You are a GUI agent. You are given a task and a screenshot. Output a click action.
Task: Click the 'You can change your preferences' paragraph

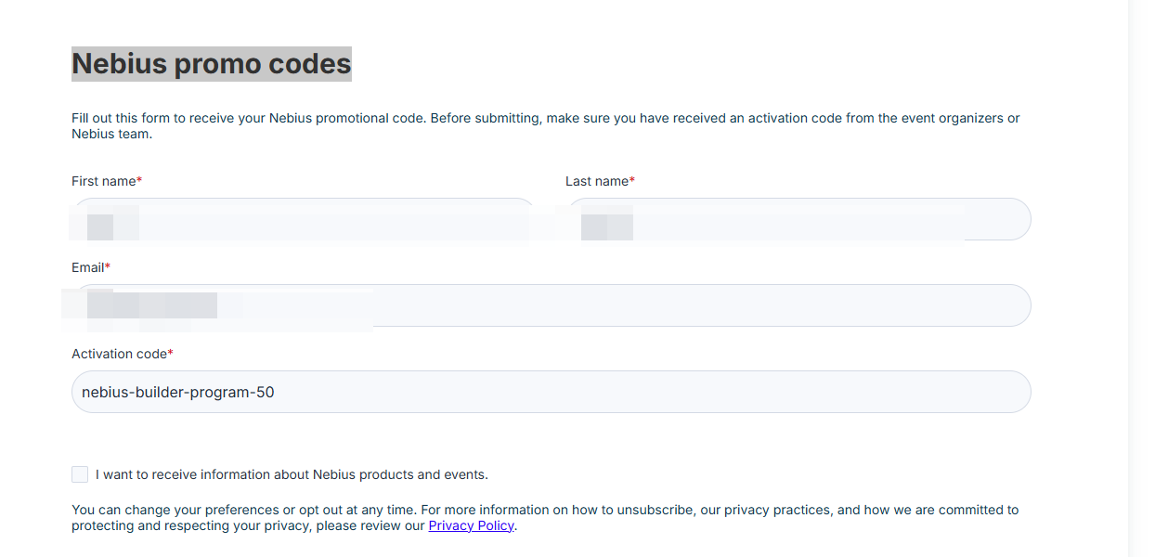tap(545, 517)
